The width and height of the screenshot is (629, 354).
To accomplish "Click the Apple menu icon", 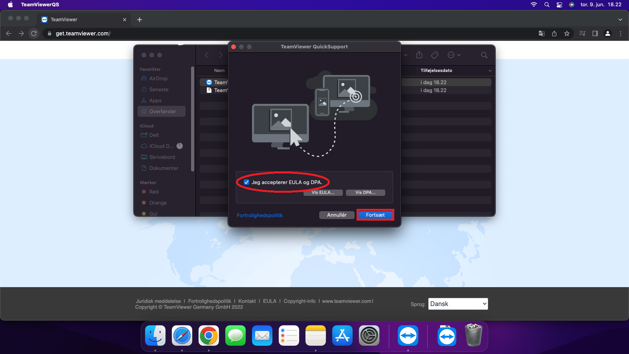I will tap(10, 5).
